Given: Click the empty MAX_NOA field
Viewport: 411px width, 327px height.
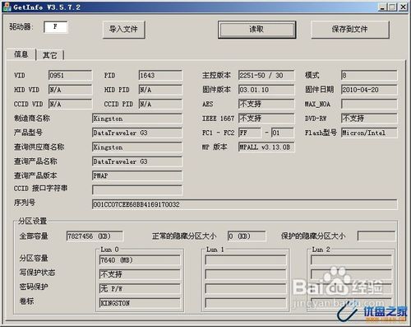Looking at the screenshot, I should click(x=369, y=104).
